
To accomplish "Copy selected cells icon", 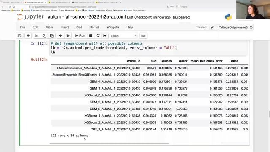I will [44, 36].
